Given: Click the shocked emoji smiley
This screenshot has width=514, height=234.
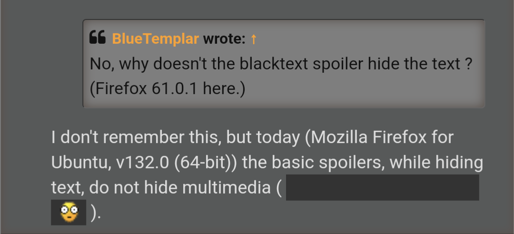Looking at the screenshot, I should 69,212.
